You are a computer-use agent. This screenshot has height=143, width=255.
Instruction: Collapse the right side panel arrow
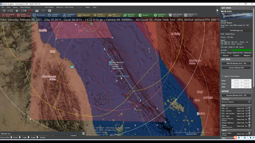pos(217,10)
